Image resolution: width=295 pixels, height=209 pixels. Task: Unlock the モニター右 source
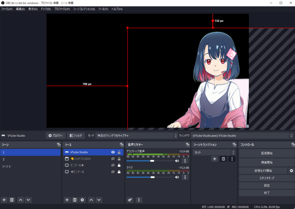pos(119,165)
